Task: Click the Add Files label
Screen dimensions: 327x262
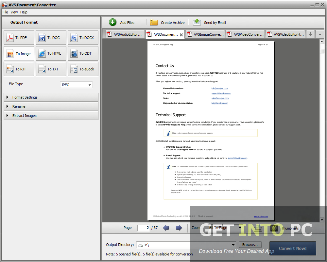Action: (x=127, y=23)
